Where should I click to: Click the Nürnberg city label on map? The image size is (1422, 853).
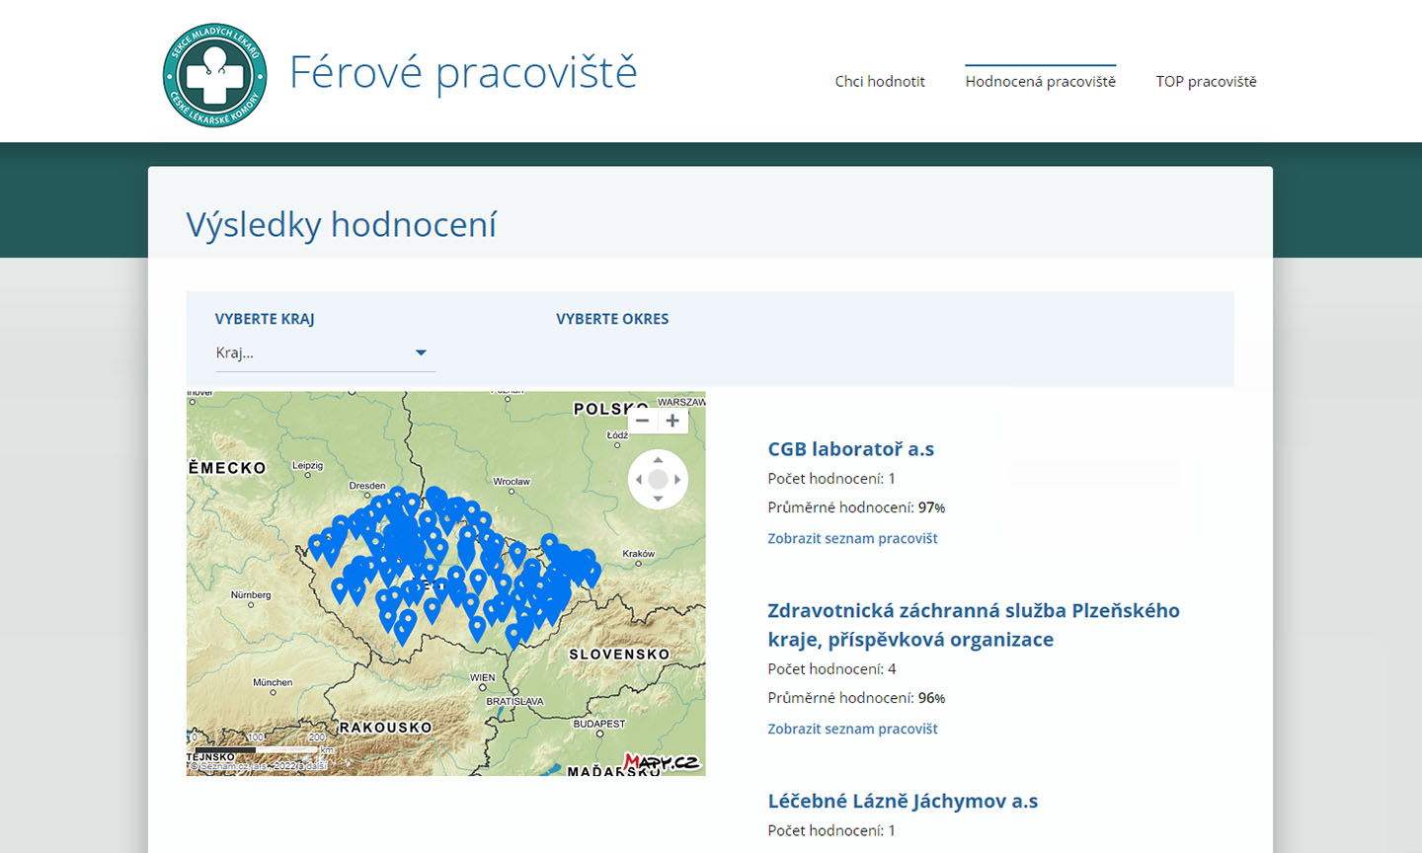pyautogui.click(x=251, y=595)
